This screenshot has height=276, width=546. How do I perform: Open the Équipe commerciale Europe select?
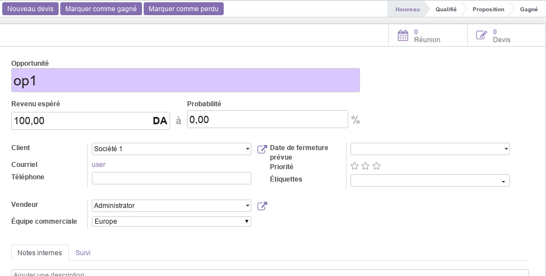[171, 221]
